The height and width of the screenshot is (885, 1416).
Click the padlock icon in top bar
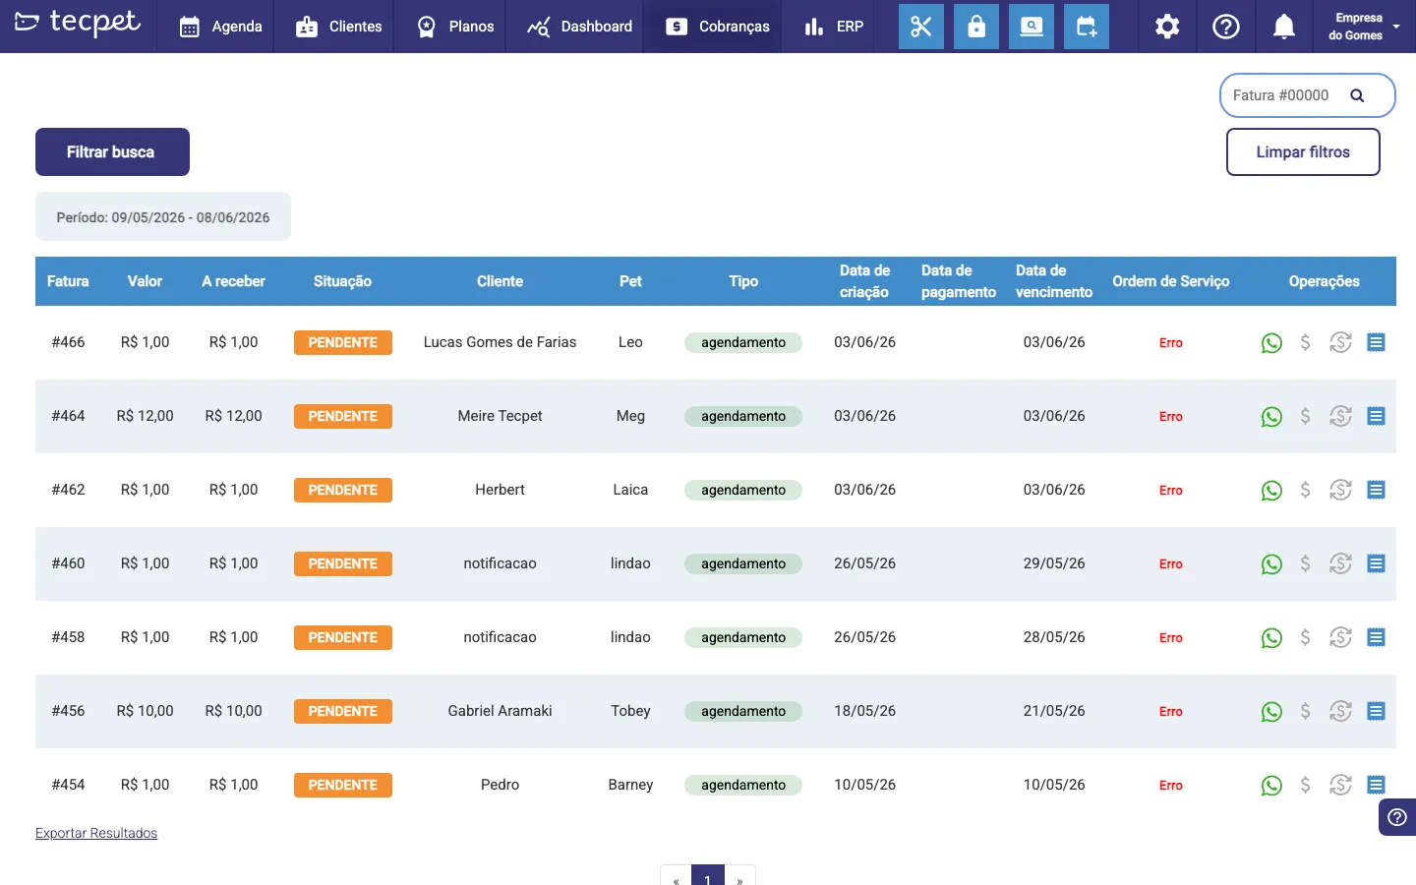(x=976, y=27)
